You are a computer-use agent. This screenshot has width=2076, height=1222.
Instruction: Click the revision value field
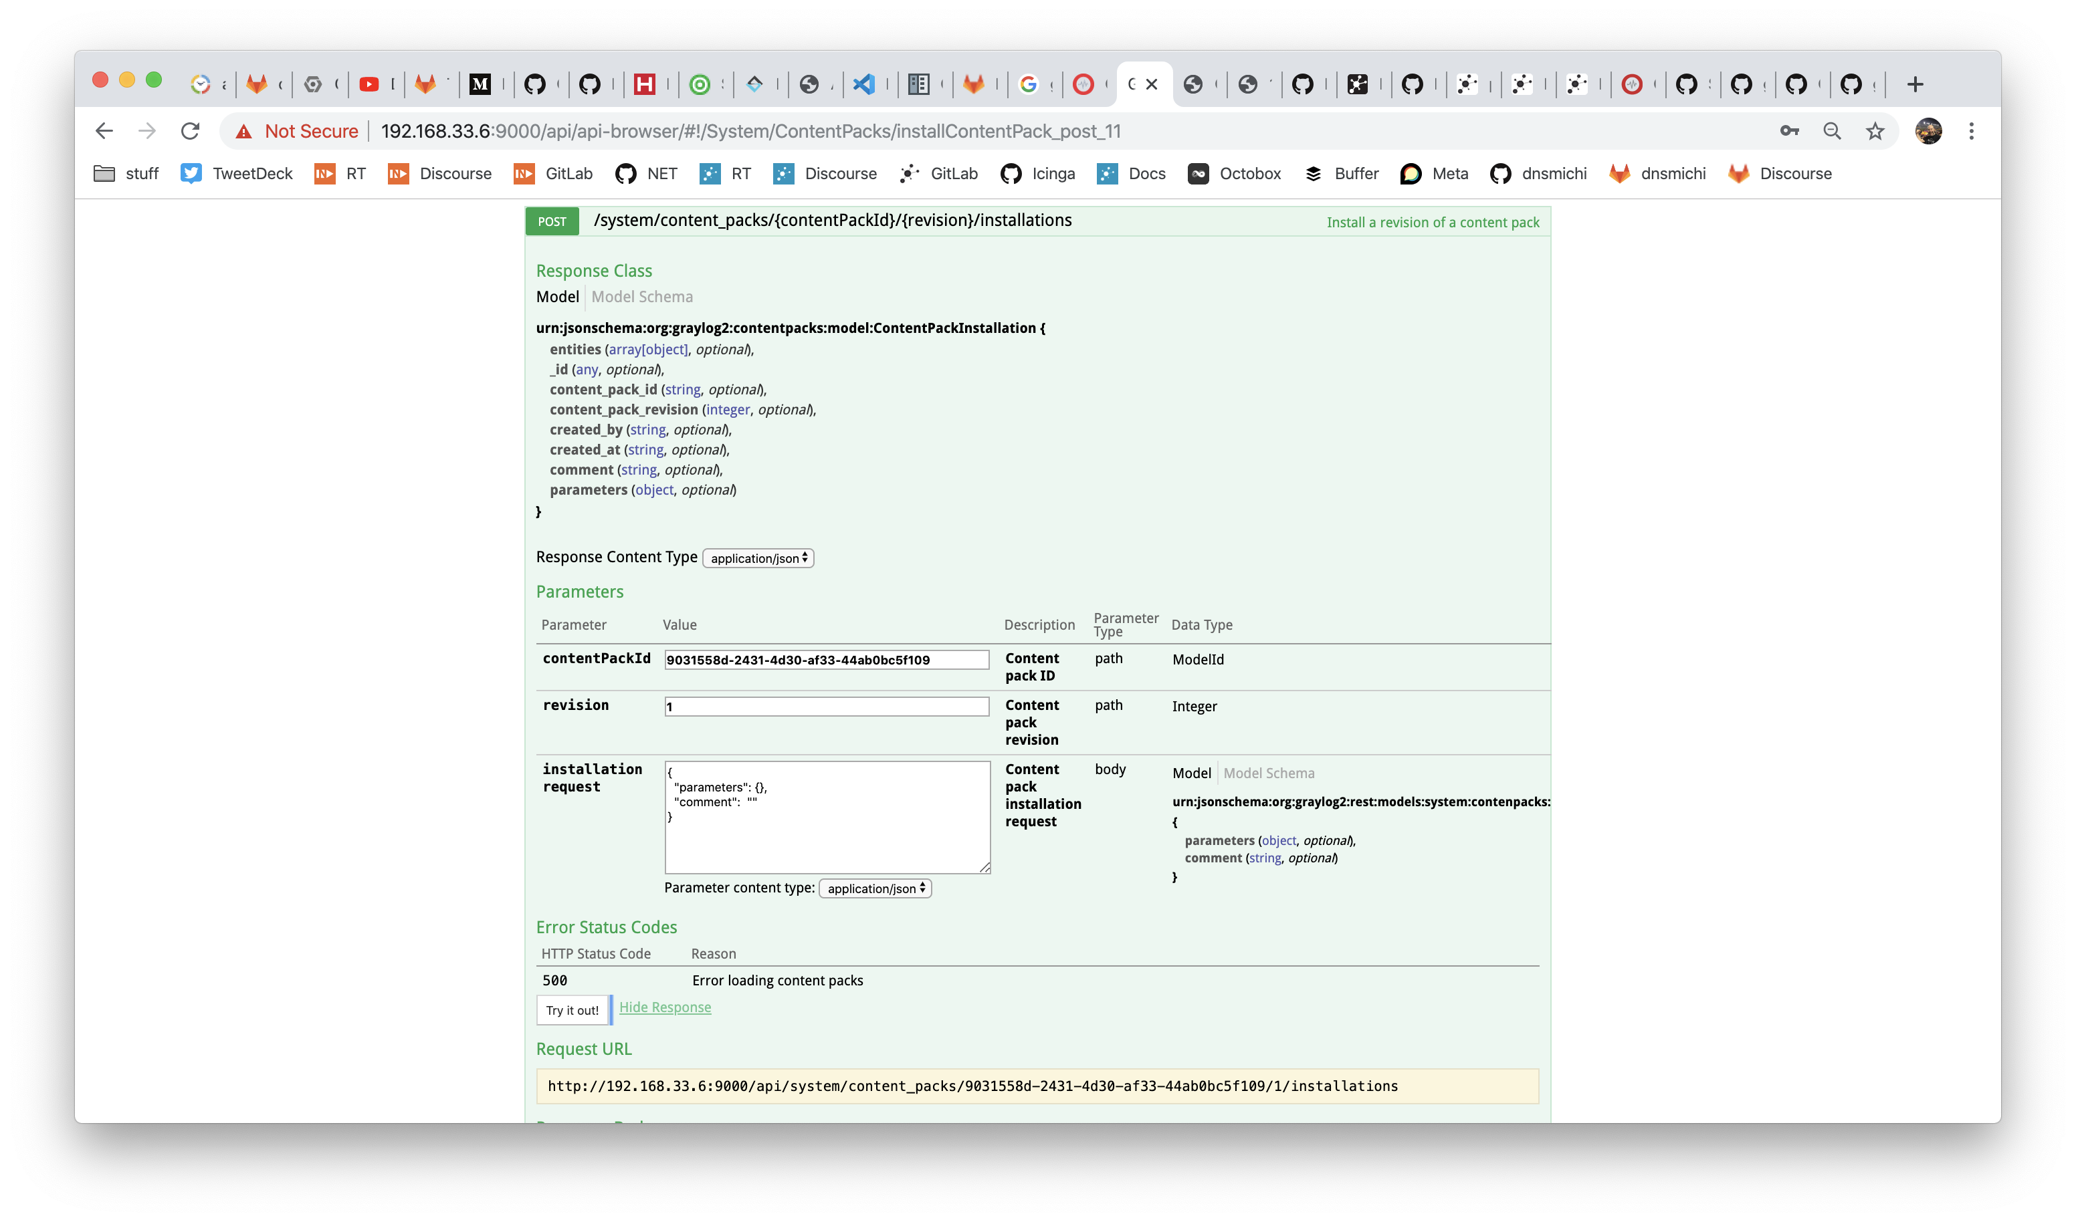tap(826, 707)
